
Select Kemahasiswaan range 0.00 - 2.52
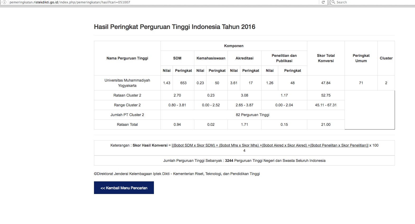pyautogui.click(x=211, y=105)
